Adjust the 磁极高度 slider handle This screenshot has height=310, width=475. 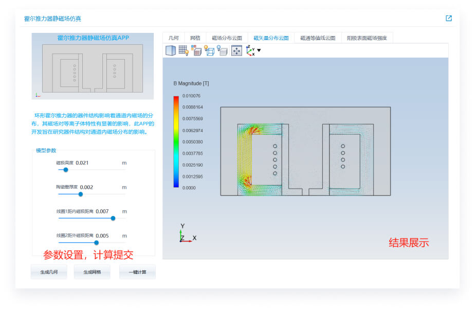point(66,169)
